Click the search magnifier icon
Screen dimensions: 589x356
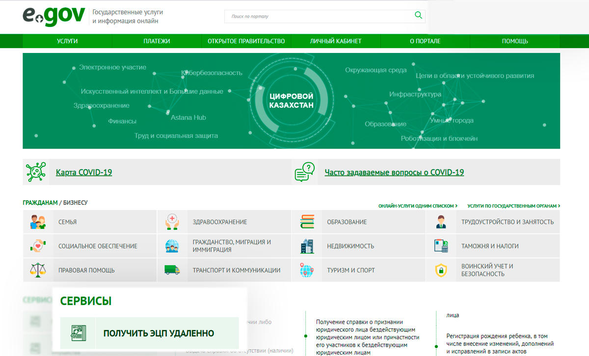pos(418,15)
